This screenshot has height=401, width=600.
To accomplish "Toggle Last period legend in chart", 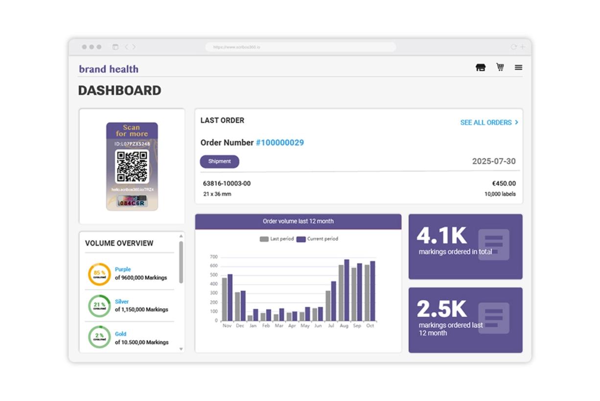I will 276,239.
